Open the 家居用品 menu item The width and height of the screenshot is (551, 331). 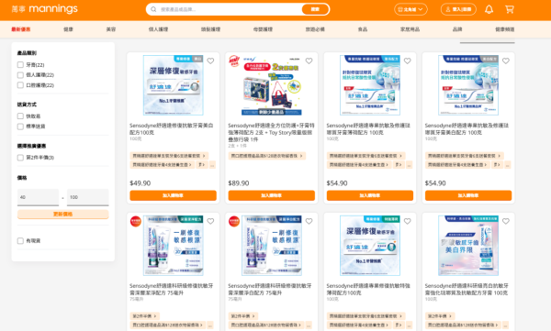coord(410,29)
